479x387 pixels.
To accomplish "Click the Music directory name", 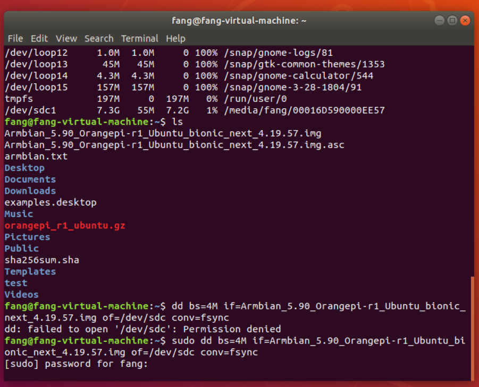I will point(19,214).
